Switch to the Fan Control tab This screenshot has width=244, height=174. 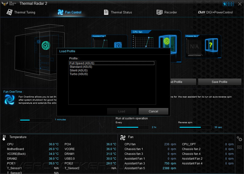[69, 12]
